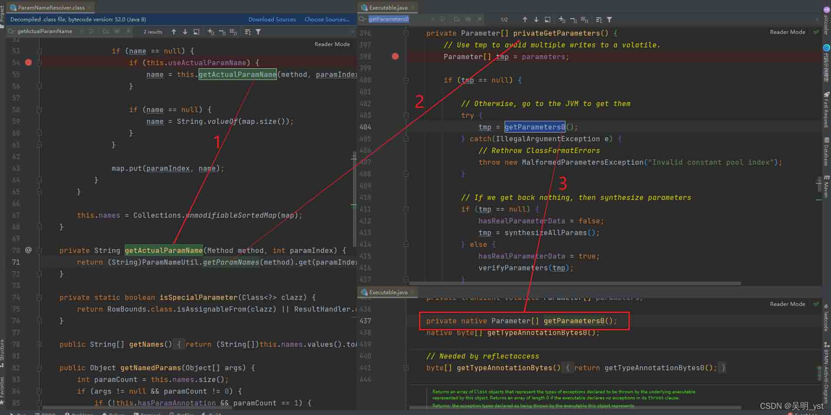Screen dimensions: 831x415
Task: Open Fast Request tool window
Action: tap(826, 110)
